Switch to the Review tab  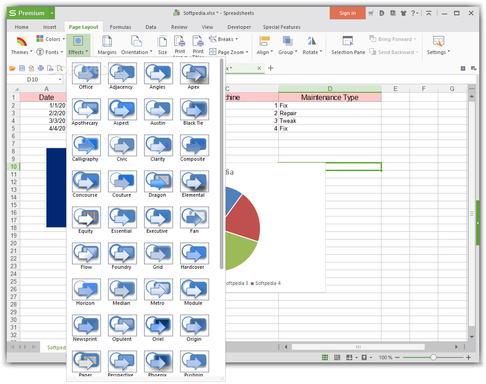click(x=179, y=27)
